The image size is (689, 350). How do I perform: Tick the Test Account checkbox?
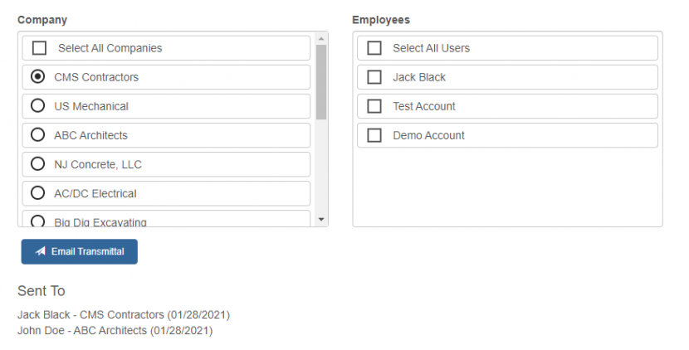(374, 106)
